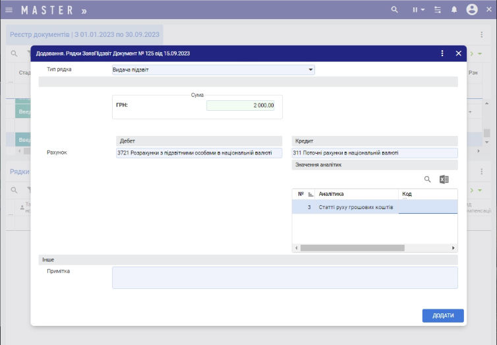
Task: Search within the analytics values table
Action: [427, 179]
